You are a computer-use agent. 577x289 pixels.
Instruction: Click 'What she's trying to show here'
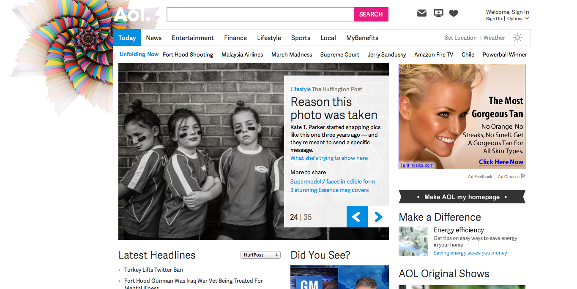(x=329, y=158)
